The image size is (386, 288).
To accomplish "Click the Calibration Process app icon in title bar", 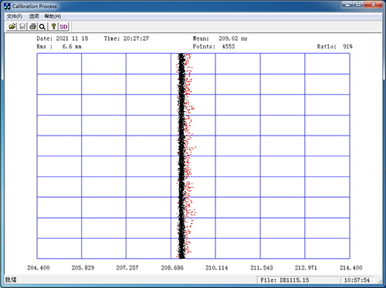I will coord(8,6).
